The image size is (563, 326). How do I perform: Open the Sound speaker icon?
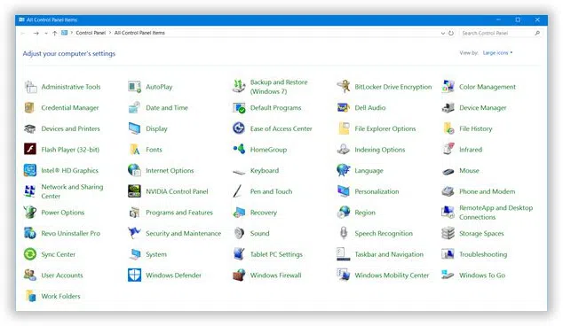[x=239, y=233]
